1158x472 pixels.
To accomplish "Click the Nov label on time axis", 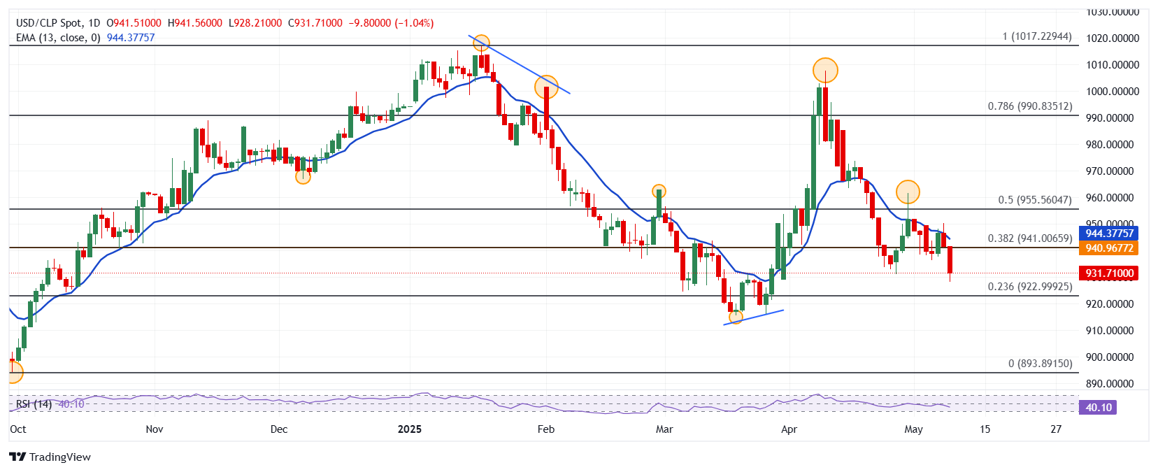I will (155, 429).
